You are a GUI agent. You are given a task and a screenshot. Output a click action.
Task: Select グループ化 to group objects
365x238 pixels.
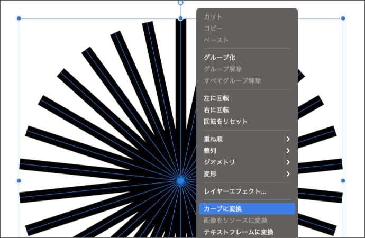click(220, 57)
